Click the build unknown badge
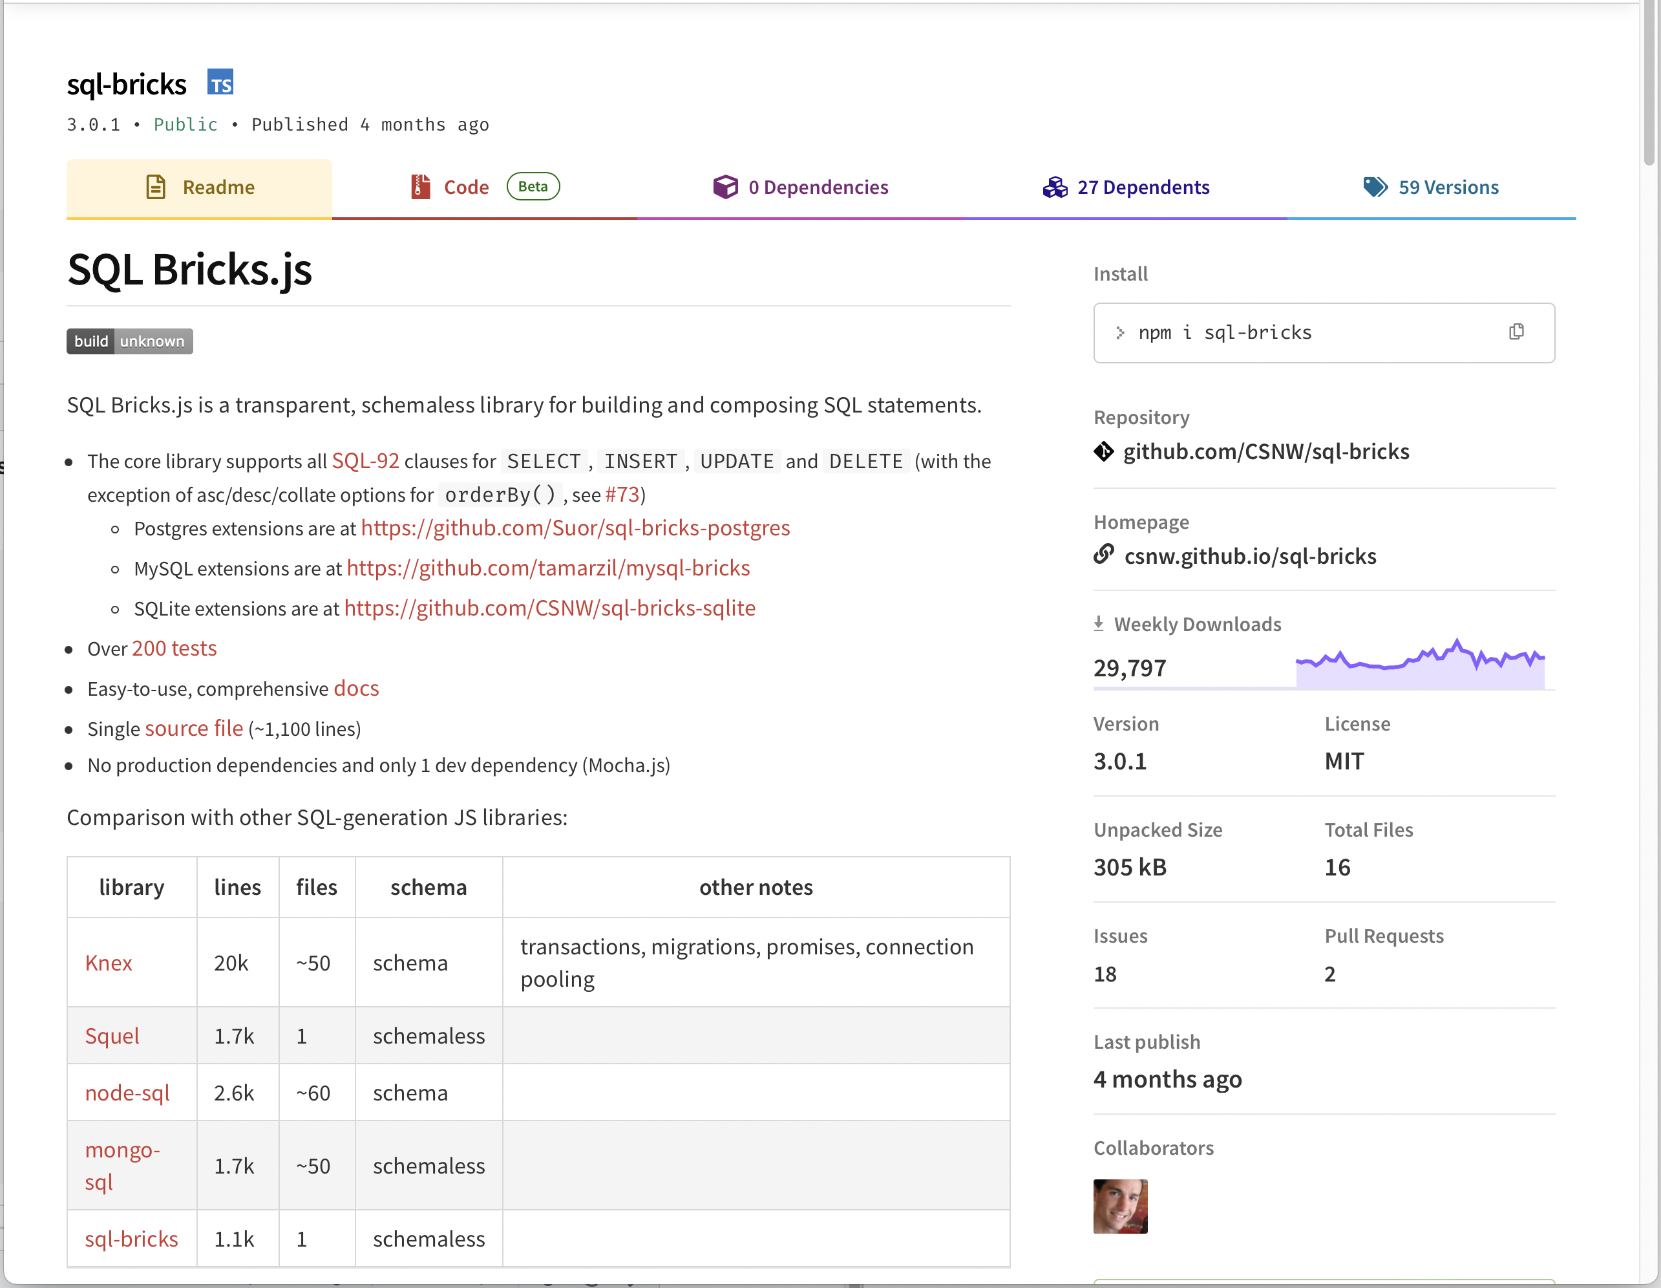This screenshot has width=1661, height=1288. 130,341
